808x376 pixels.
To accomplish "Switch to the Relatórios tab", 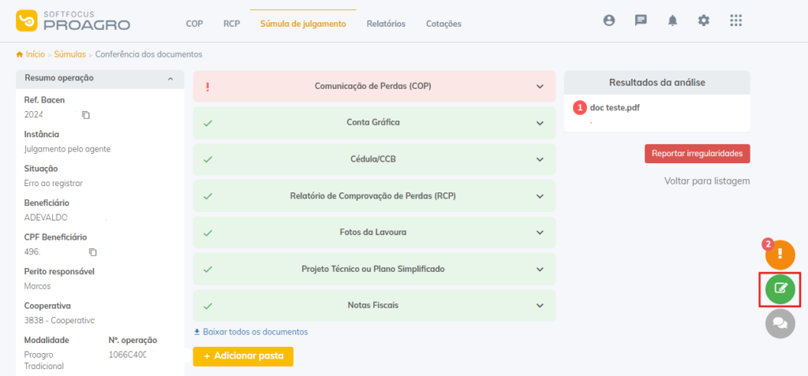I will click(x=386, y=24).
